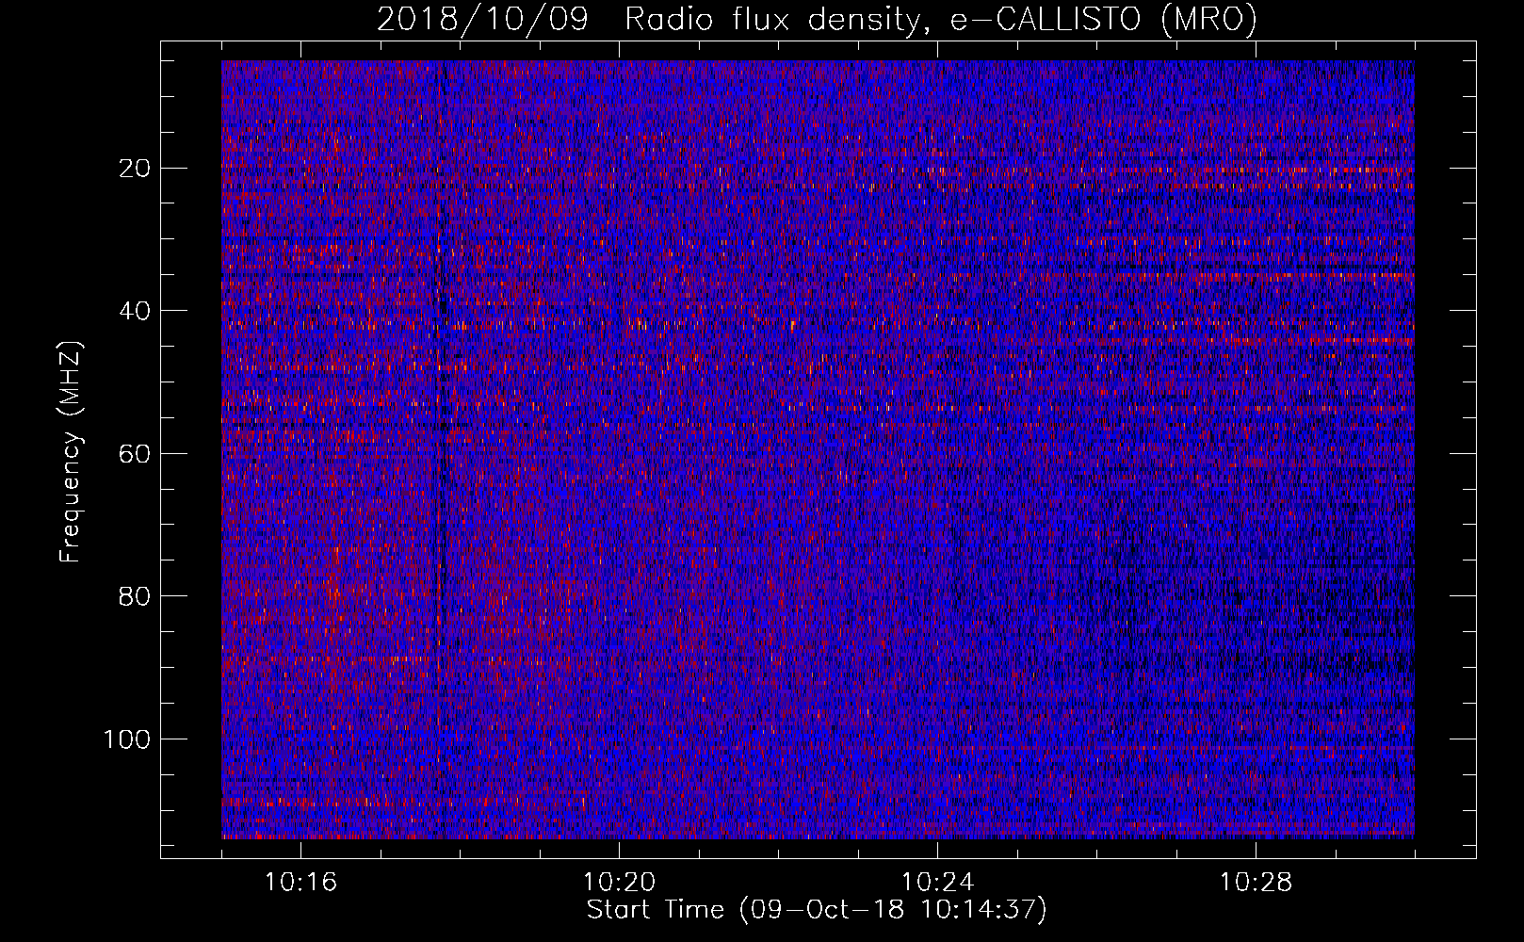Screen dimensions: 1524x942
Task: Select the "Frequency (MHZ)" y-axis label
Action: [71, 451]
